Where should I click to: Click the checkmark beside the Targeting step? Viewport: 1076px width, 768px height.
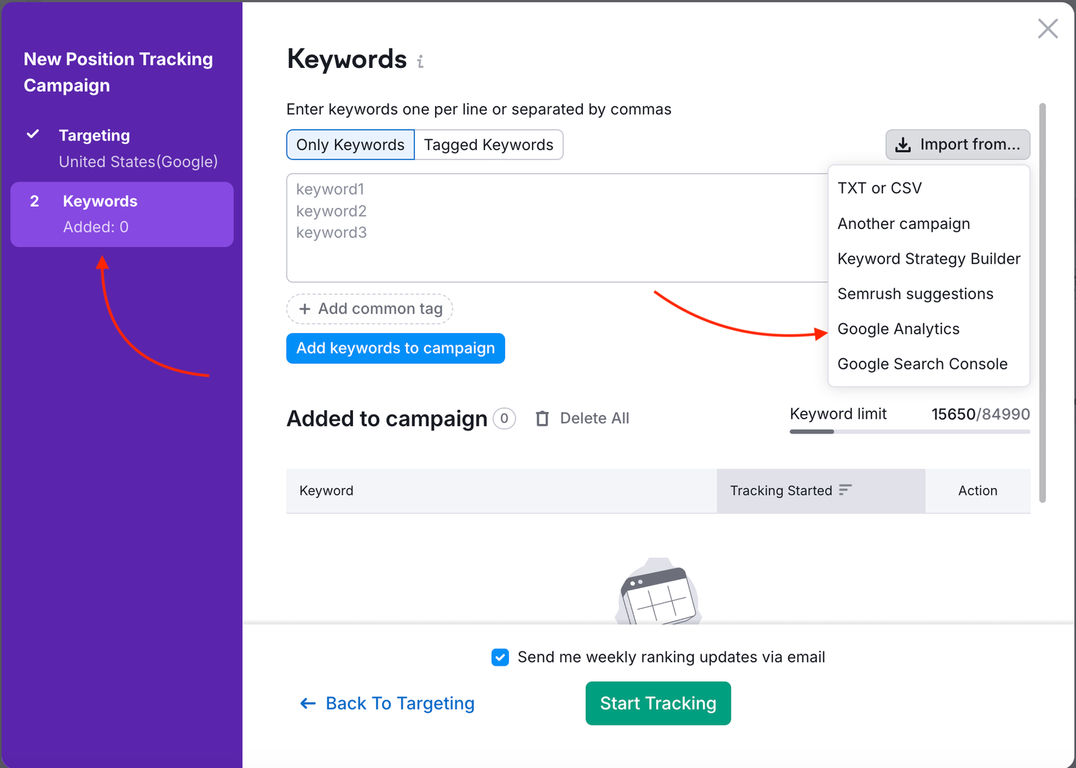tap(32, 134)
